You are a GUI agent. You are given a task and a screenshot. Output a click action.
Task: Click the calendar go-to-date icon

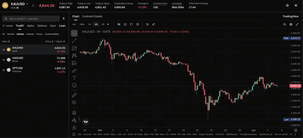[x=74, y=134]
